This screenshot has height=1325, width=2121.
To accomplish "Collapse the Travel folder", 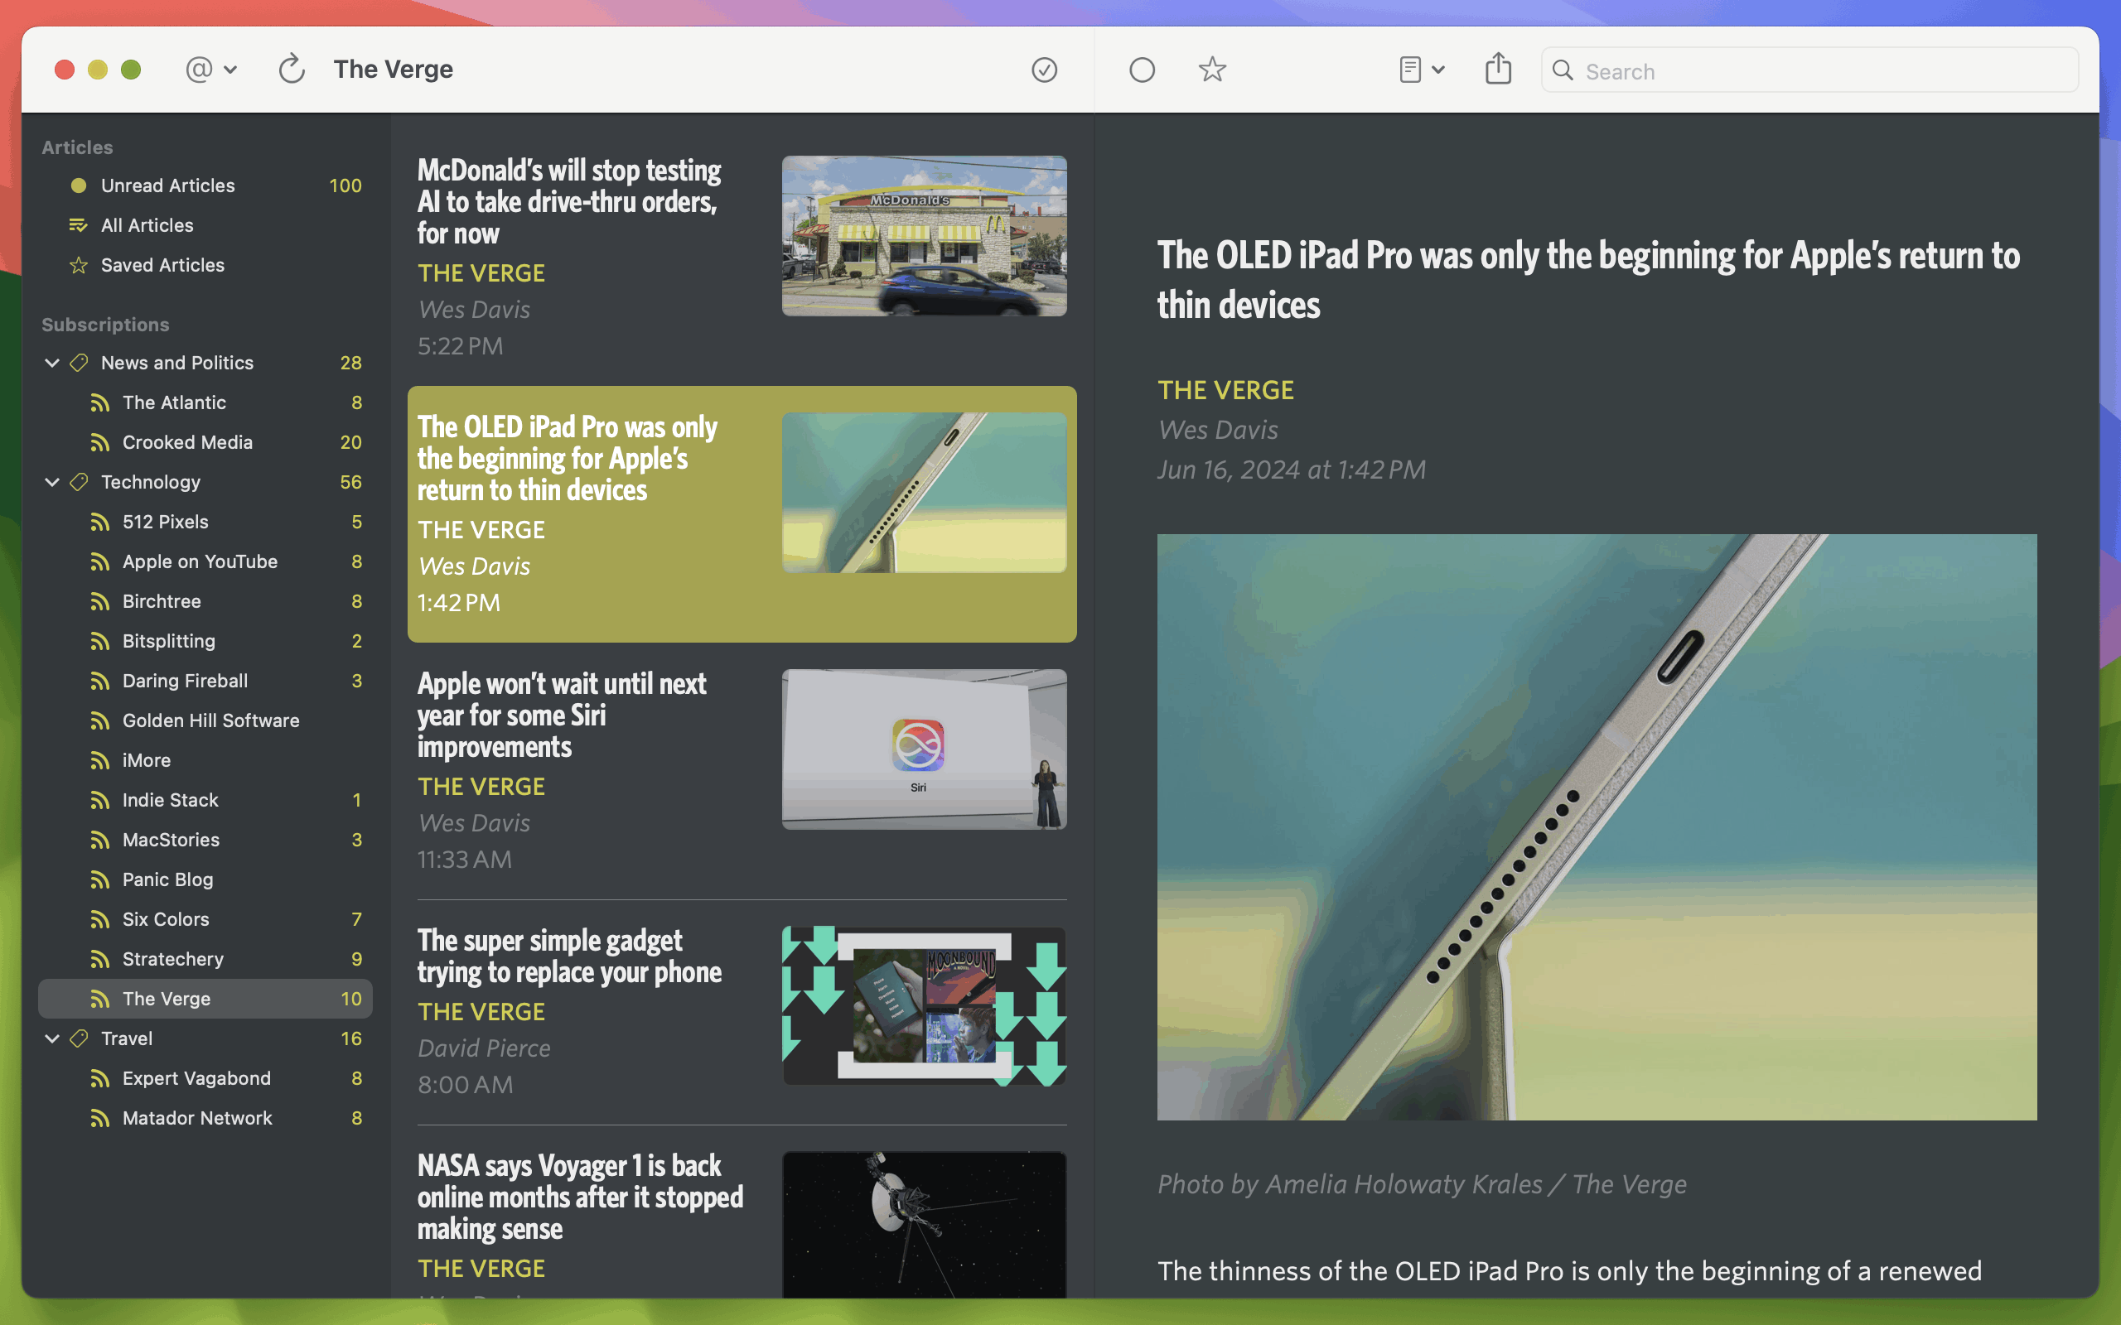I will click(x=51, y=1038).
